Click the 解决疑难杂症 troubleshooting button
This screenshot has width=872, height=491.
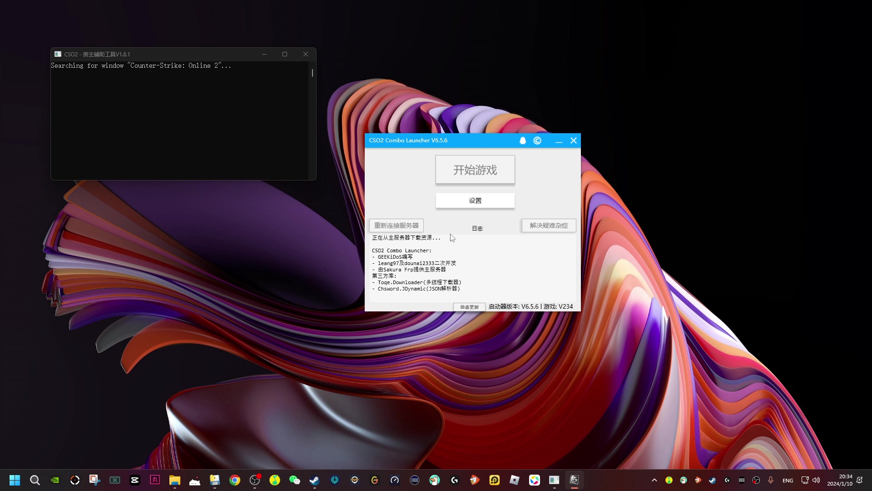549,225
